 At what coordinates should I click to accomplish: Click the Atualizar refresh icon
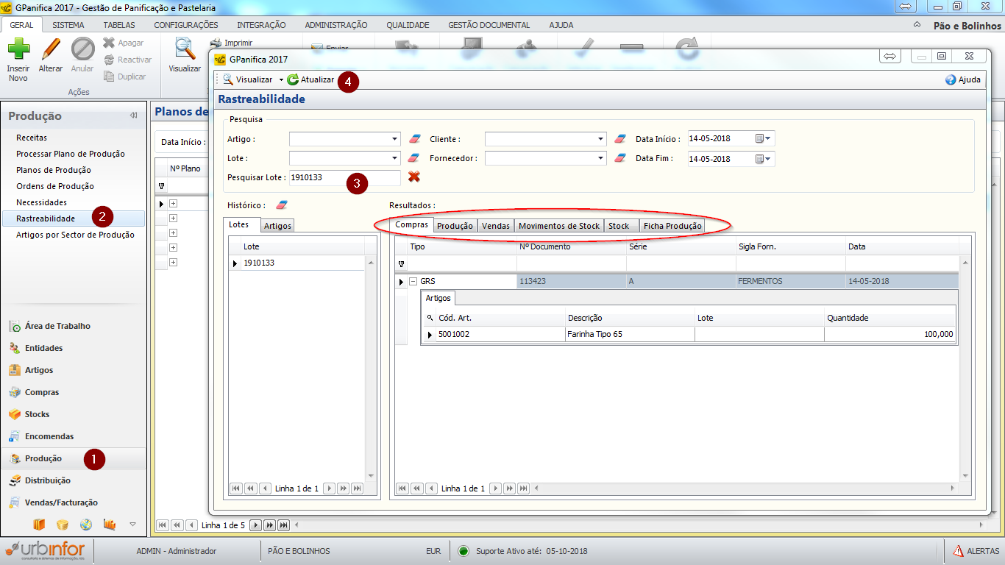pos(293,79)
